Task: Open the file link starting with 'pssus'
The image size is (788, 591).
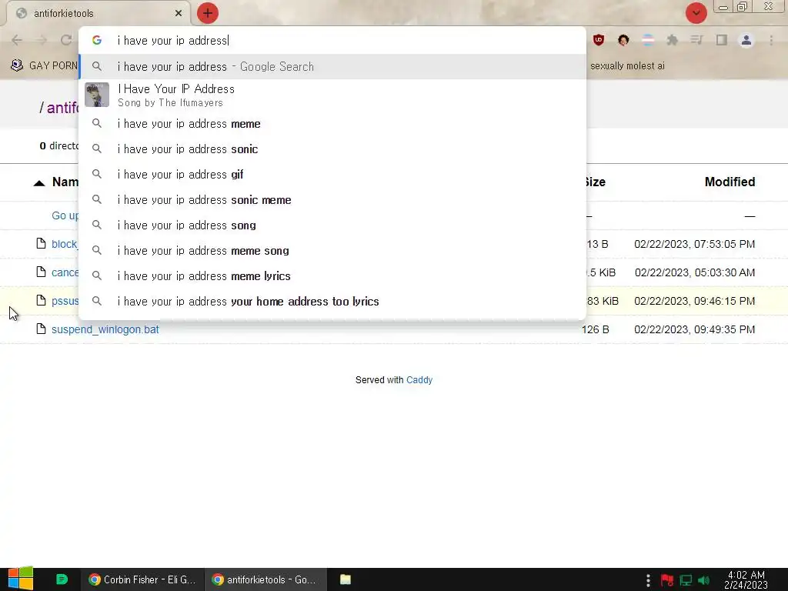Action: click(x=65, y=301)
